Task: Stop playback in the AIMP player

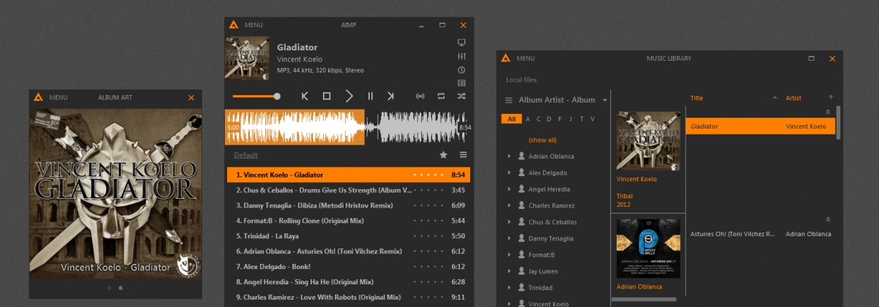Action: point(327,96)
